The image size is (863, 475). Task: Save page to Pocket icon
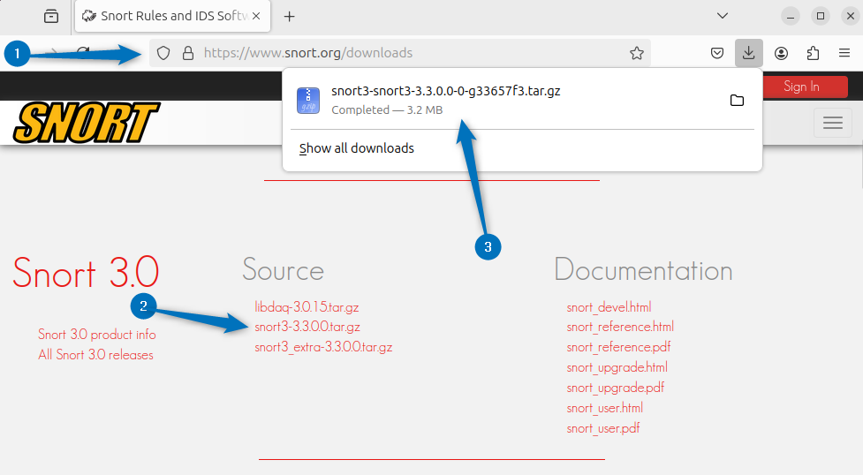pyautogui.click(x=717, y=53)
